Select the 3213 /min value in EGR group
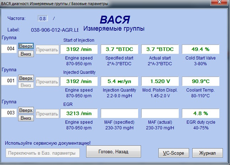 (x=79, y=113)
